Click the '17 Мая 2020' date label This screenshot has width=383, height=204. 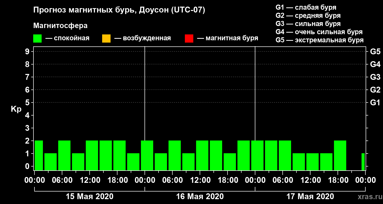point(310,196)
